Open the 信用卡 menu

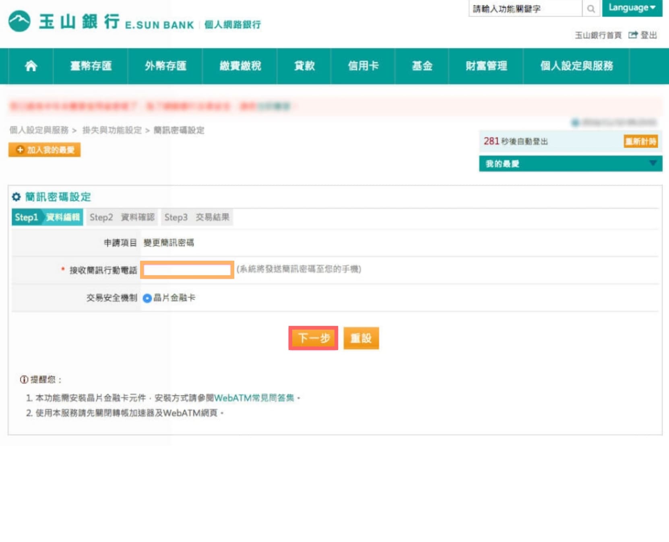click(363, 66)
